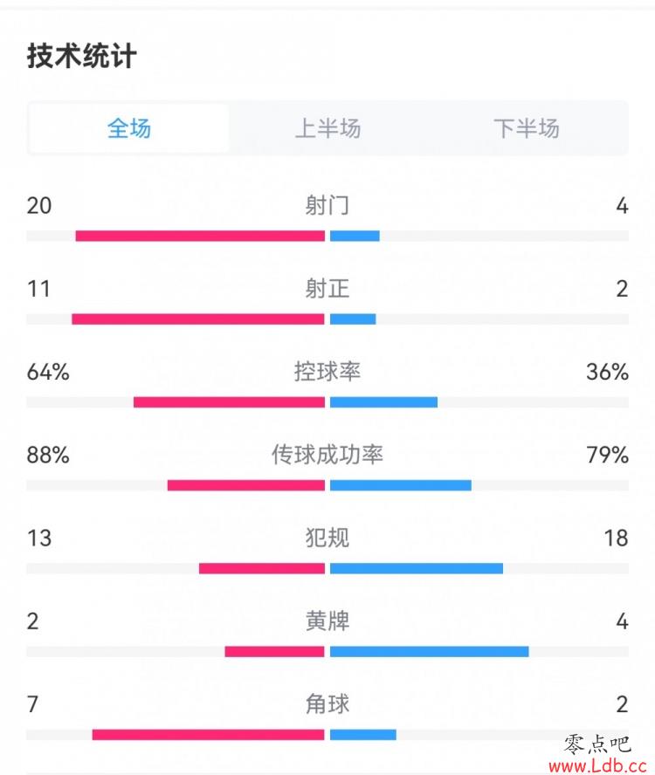The width and height of the screenshot is (655, 775).
Task: Click the blue 控球率 bar
Action: [383, 401]
